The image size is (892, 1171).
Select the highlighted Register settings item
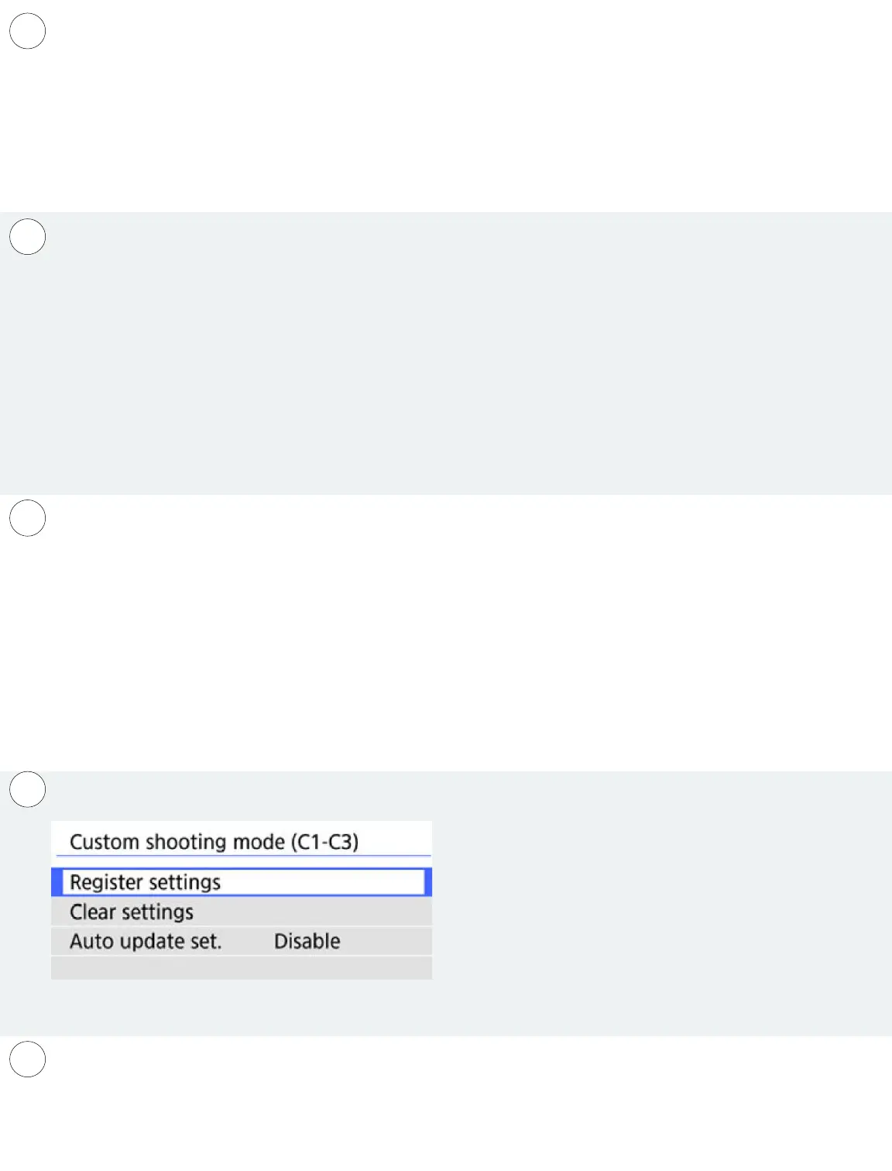pos(145,882)
